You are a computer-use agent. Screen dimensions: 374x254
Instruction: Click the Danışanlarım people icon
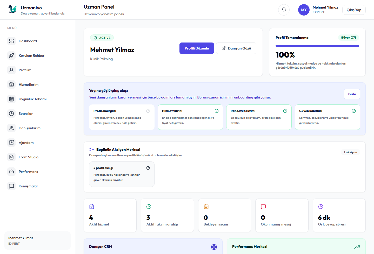pos(11,128)
